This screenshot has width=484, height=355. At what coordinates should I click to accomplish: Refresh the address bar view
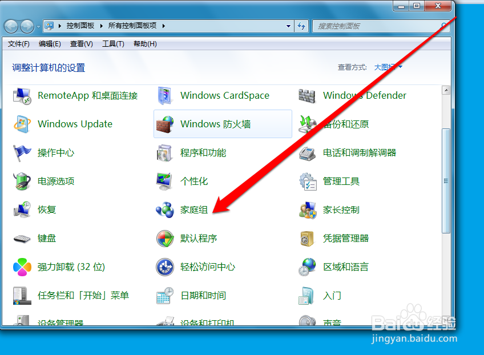(301, 26)
